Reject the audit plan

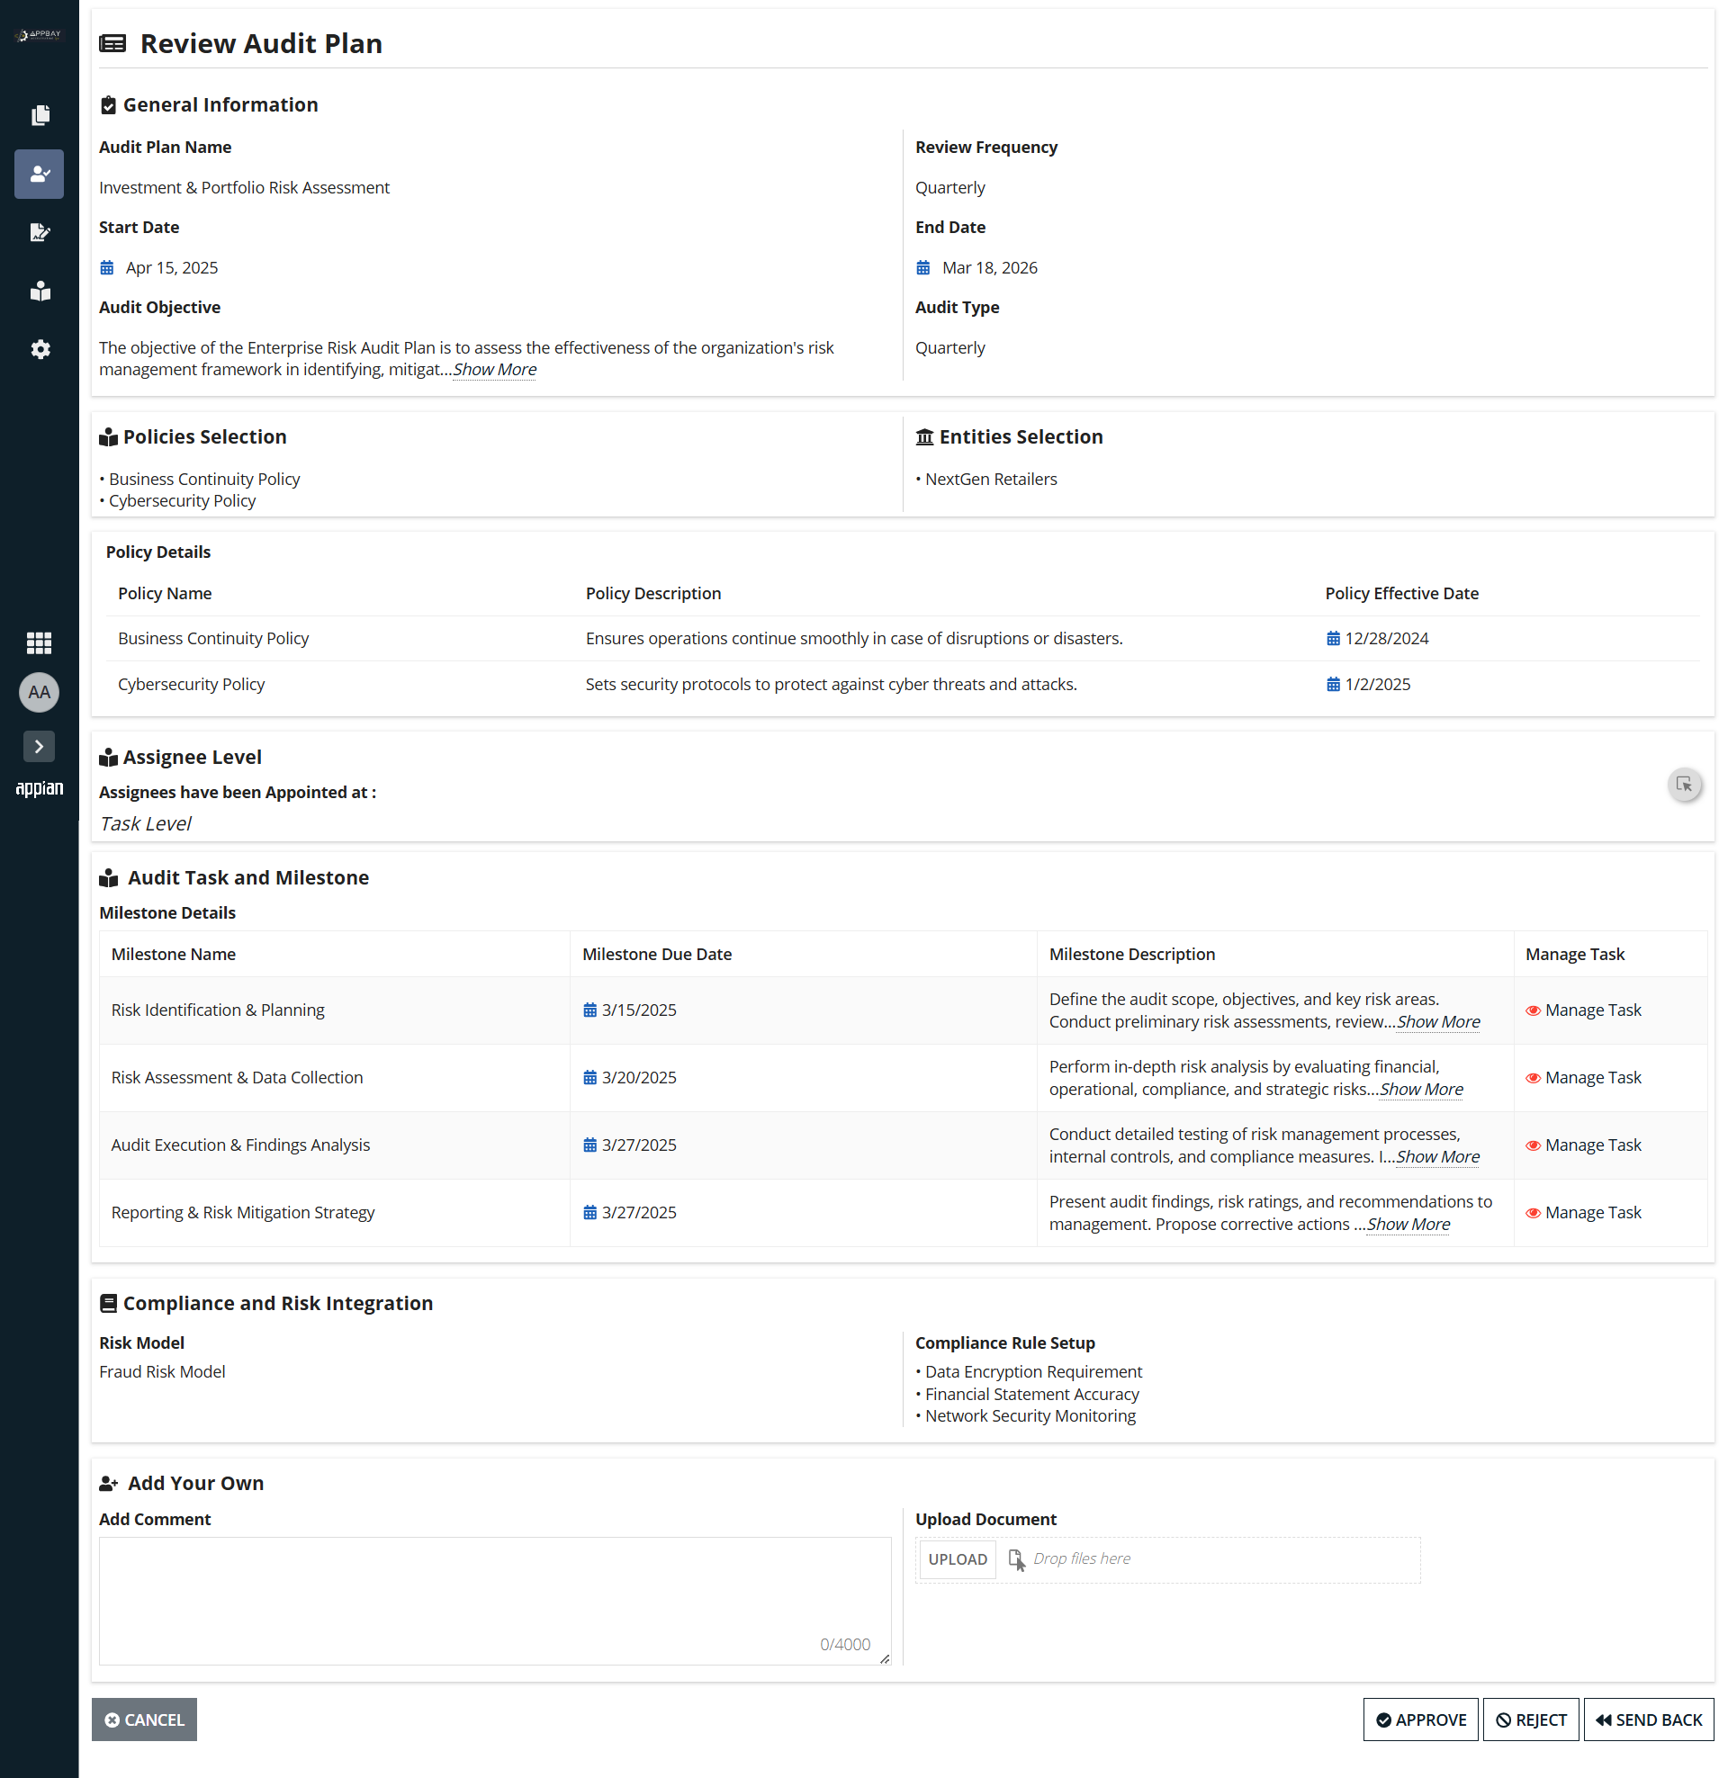1531,1720
